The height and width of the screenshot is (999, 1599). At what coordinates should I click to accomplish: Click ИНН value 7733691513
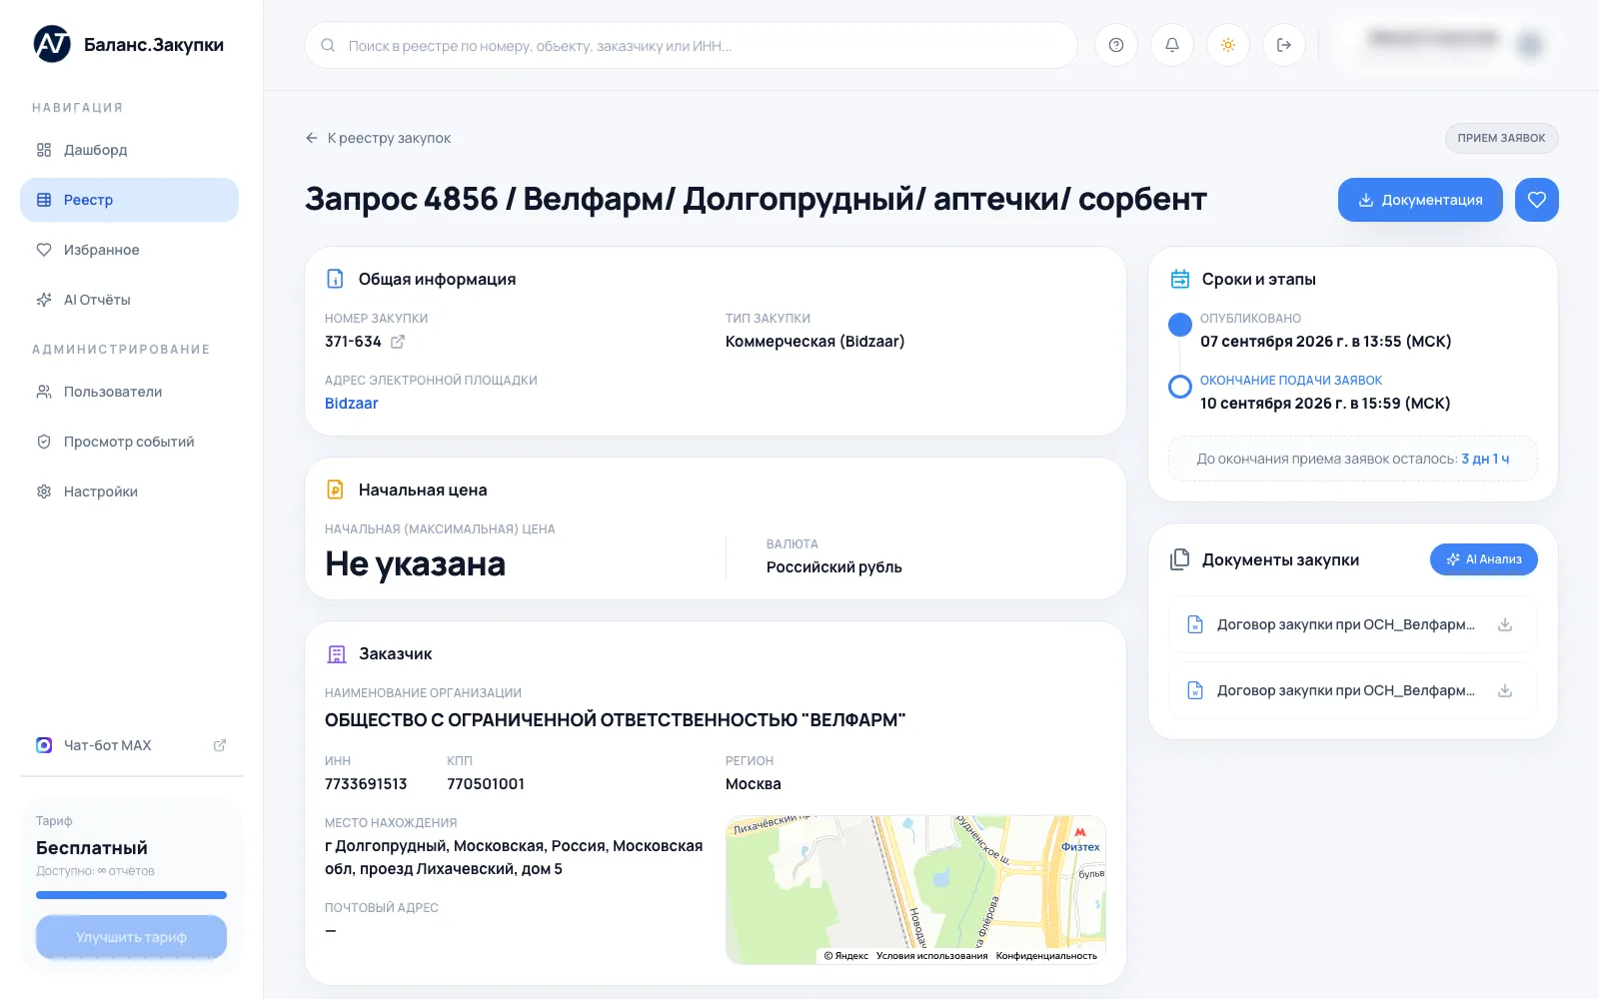366,784
